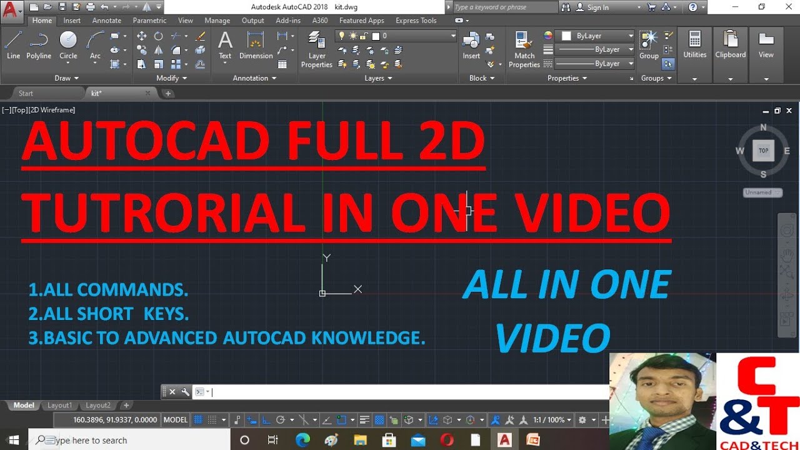Image resolution: width=800 pixels, height=450 pixels.
Task: Click the Autodesk App Store cart icon
Action: (x=652, y=7)
